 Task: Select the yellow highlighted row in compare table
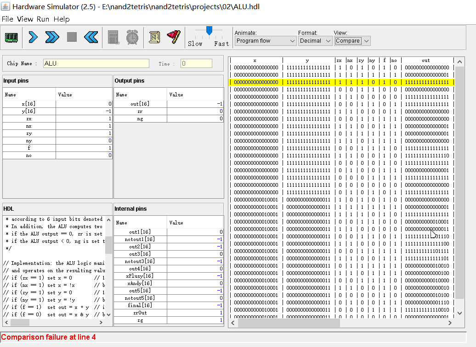click(341, 82)
